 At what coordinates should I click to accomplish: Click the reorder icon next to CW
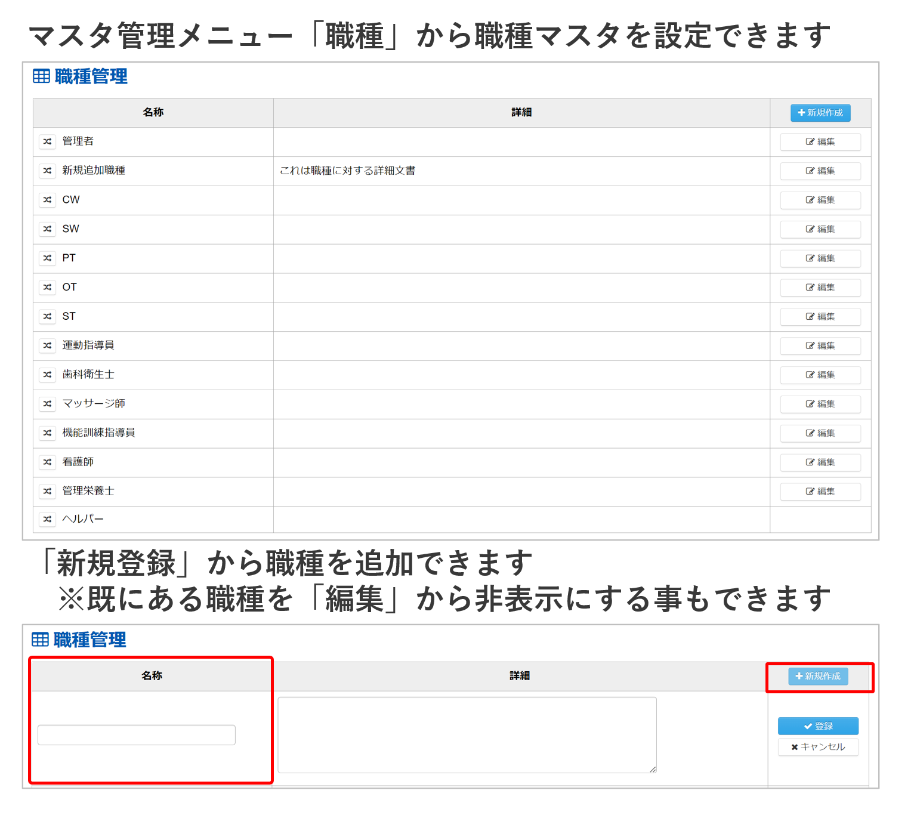point(47,200)
